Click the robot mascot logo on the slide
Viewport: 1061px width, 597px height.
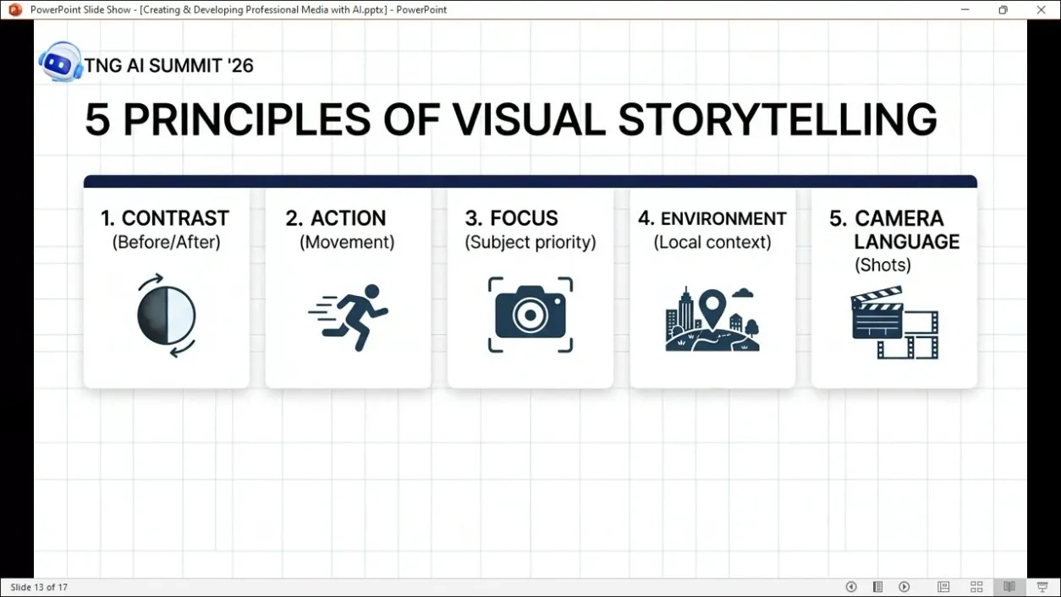(60, 62)
